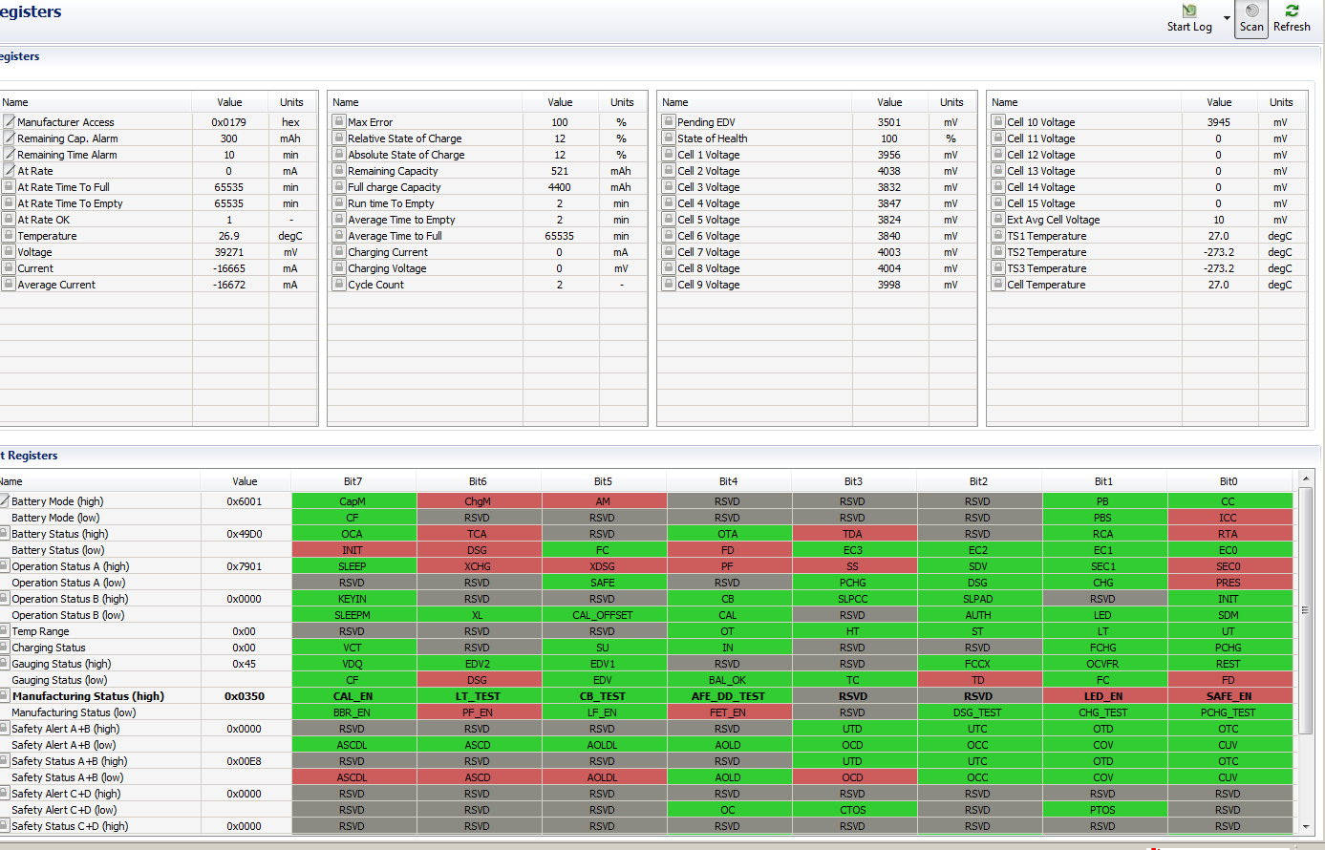Click the lock icon beside Temperature
Viewport: 1325px width, 850px height.
9,236
